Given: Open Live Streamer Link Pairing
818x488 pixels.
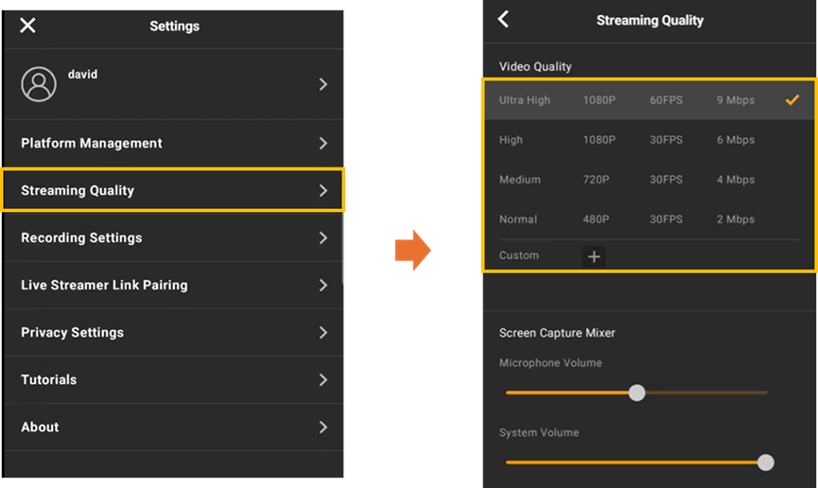Looking at the screenshot, I should coord(173,285).
